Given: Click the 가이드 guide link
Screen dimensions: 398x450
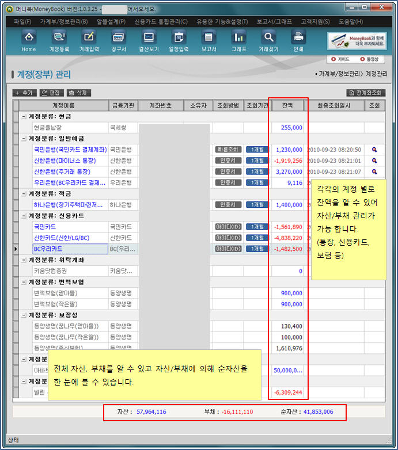Looking at the screenshot, I should 339,59.
